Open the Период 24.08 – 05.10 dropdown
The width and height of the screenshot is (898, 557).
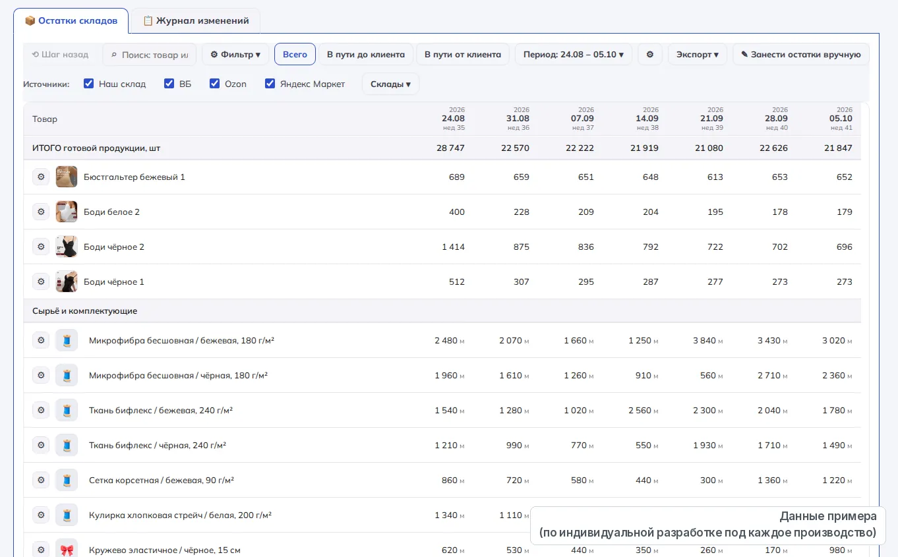point(574,54)
